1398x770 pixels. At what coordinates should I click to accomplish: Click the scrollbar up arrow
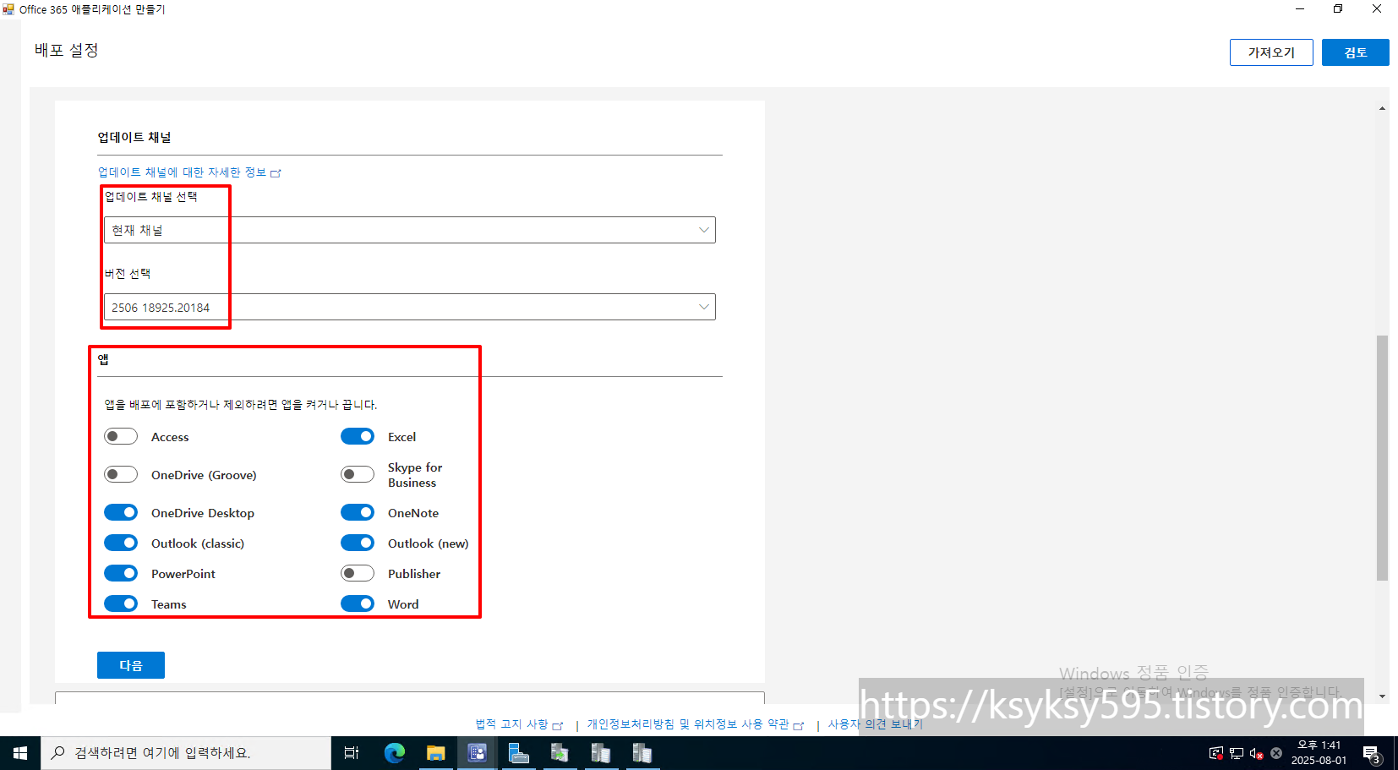1383,108
